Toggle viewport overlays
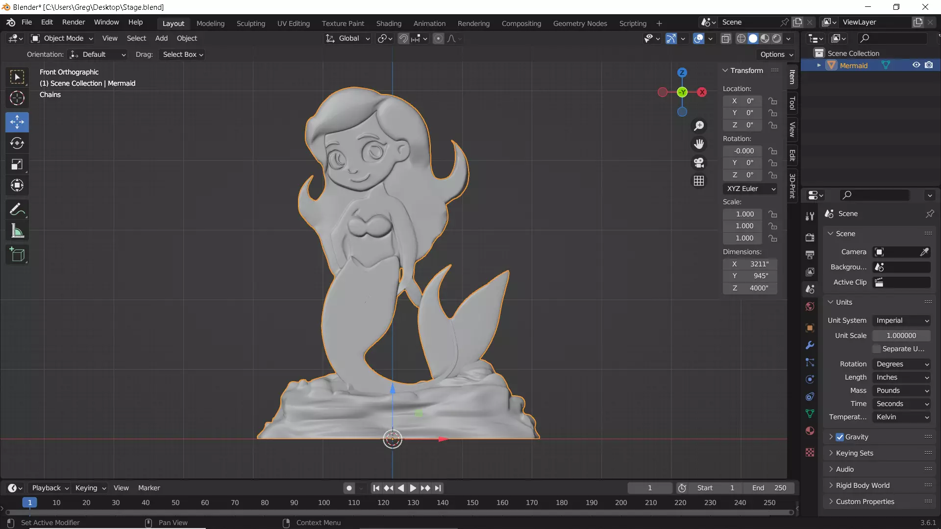Image resolution: width=941 pixels, height=529 pixels. coord(698,38)
